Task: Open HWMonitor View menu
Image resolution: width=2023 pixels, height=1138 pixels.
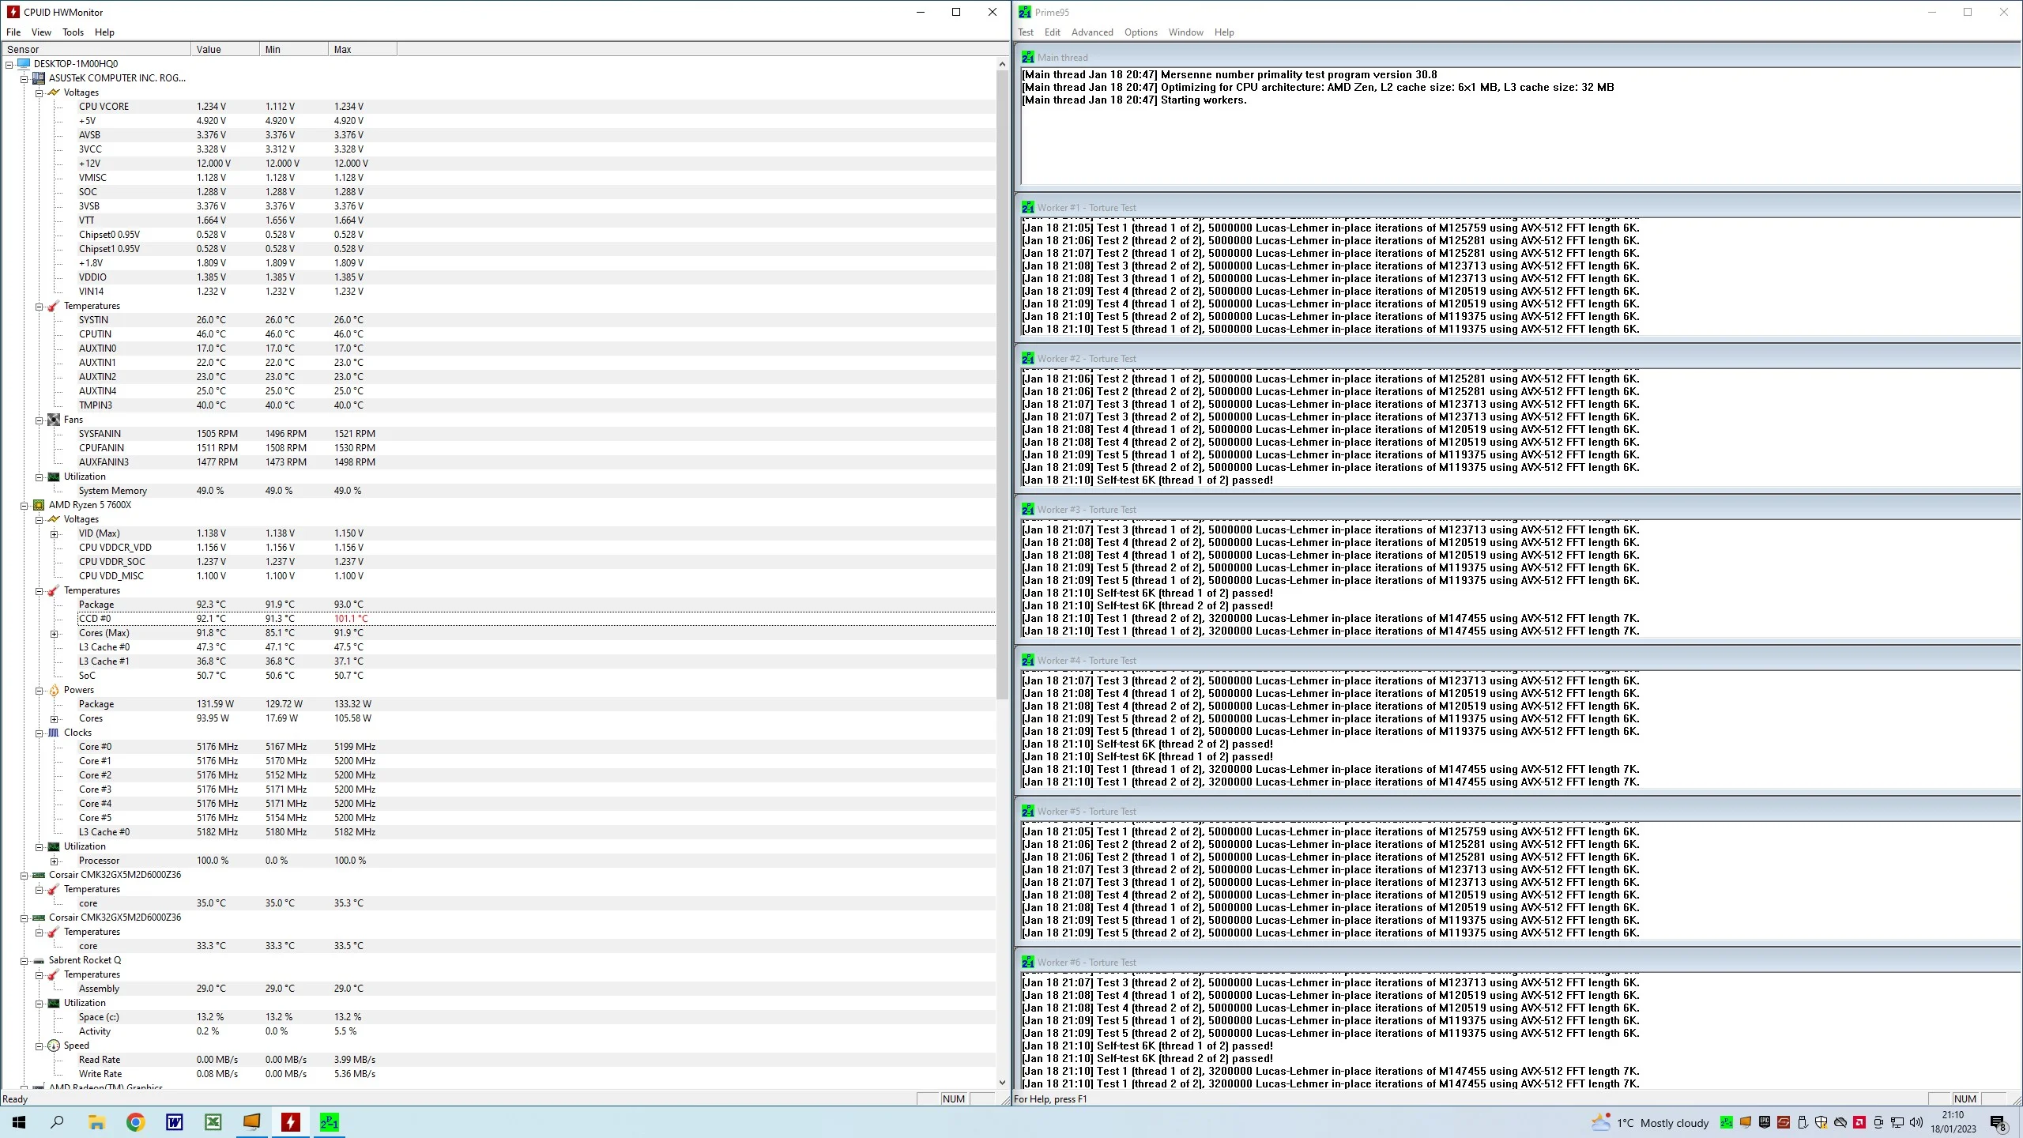Action: [41, 32]
